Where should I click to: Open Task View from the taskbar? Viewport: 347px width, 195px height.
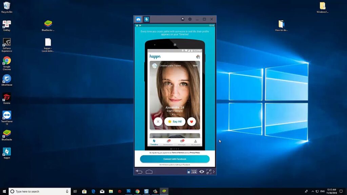pos(75,192)
